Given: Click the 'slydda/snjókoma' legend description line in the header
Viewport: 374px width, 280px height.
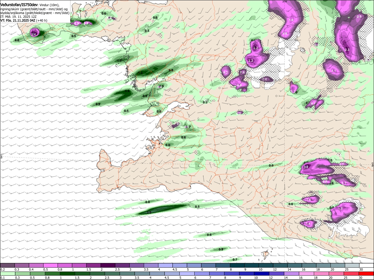Looking at the screenshot, I should [x=35, y=13].
